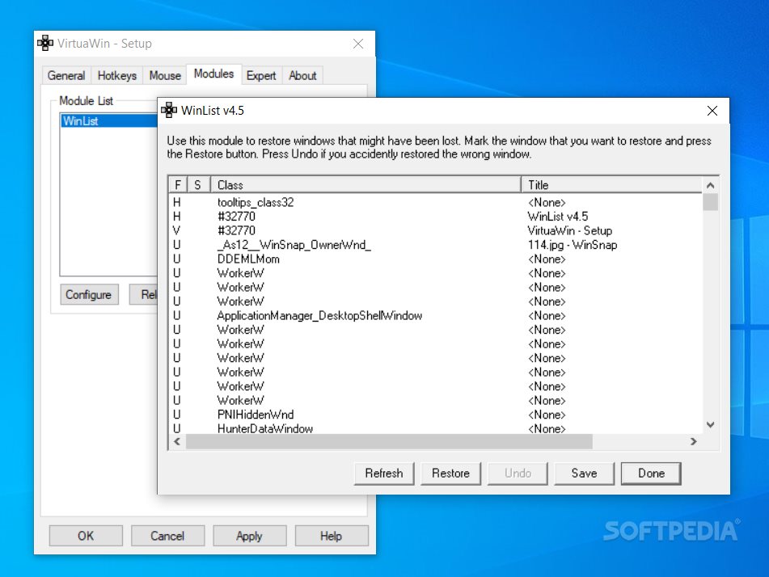Click the Refresh button in WinList

[384, 474]
